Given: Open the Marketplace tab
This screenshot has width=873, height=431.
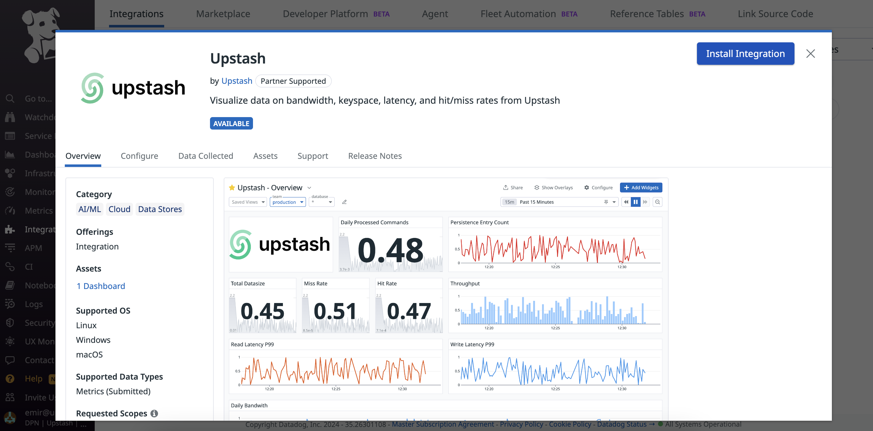Looking at the screenshot, I should [x=223, y=14].
